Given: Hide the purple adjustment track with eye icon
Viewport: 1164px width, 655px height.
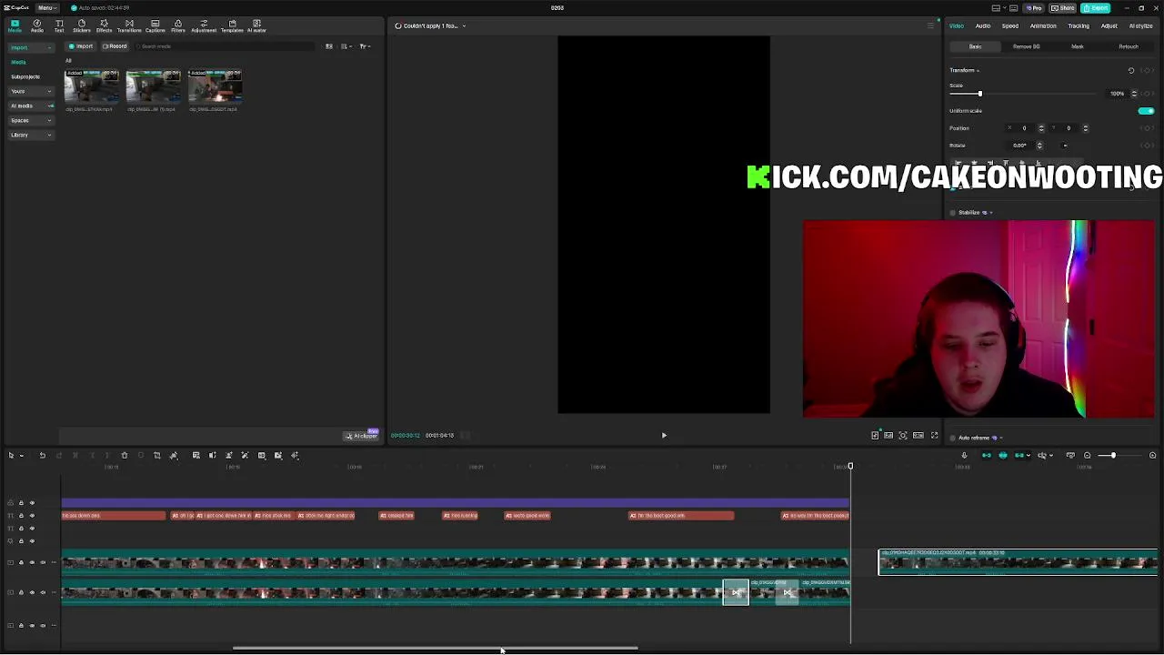Looking at the screenshot, I should point(32,503).
